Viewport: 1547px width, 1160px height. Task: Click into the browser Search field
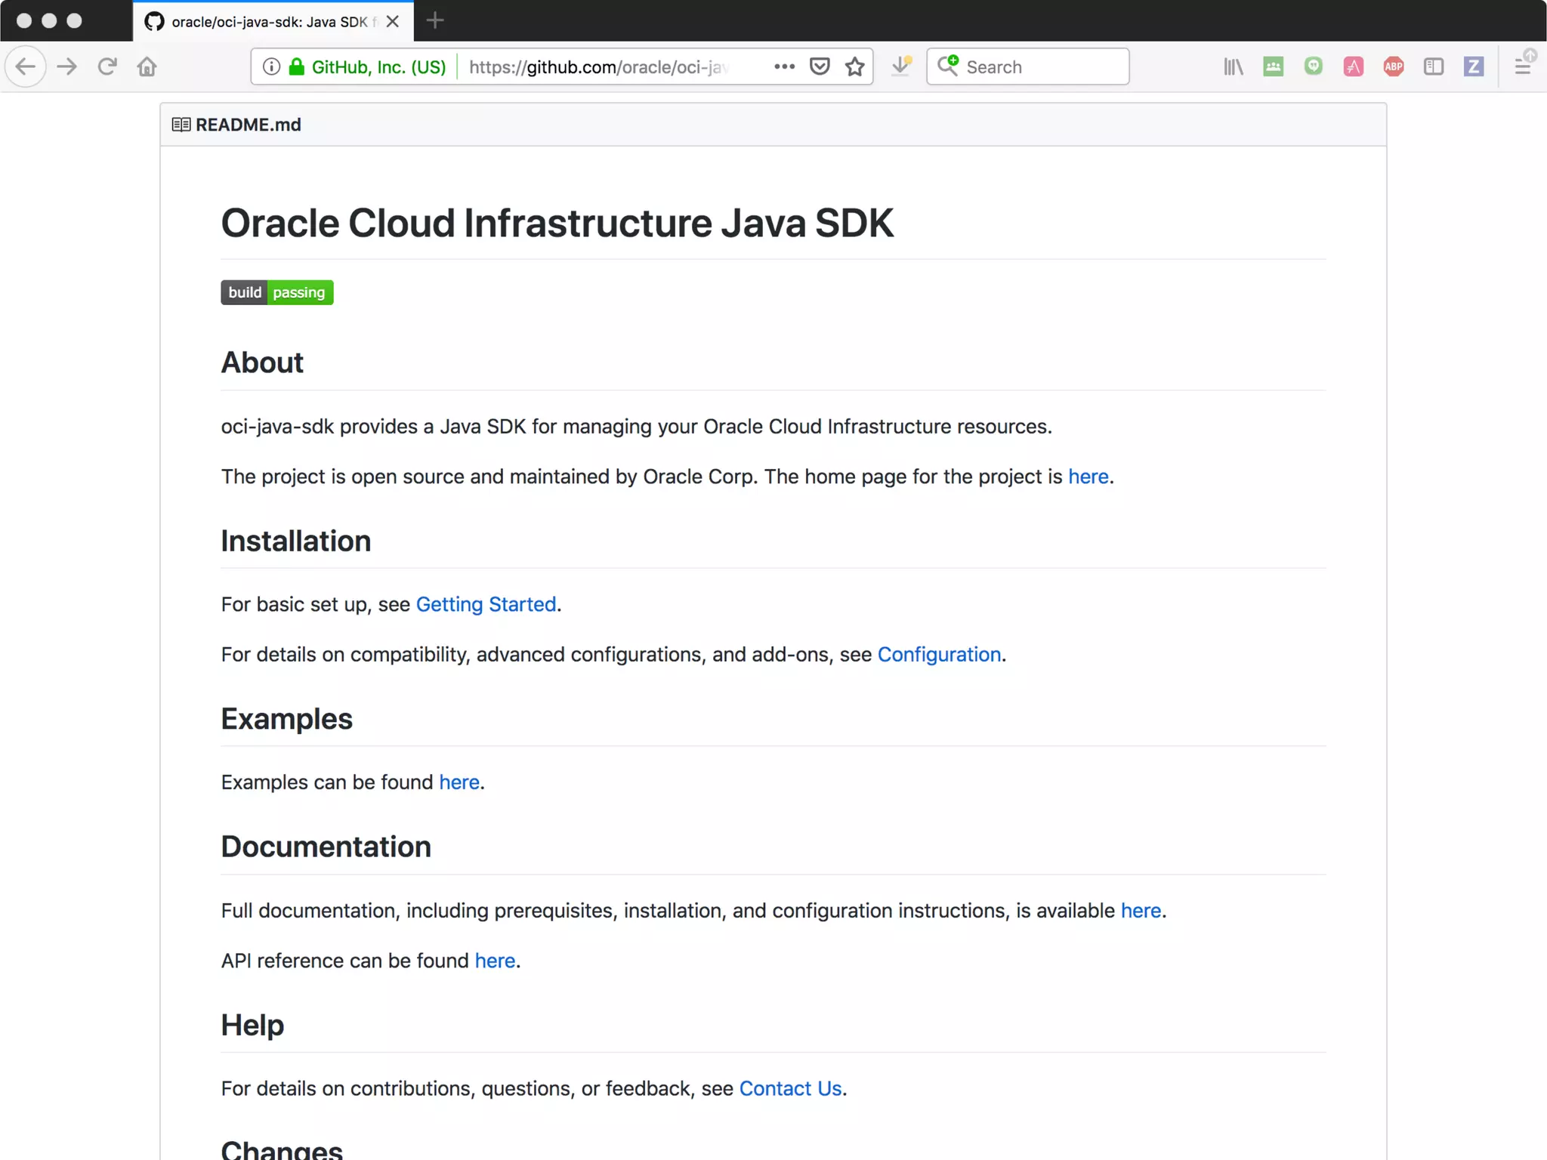[x=1042, y=66]
